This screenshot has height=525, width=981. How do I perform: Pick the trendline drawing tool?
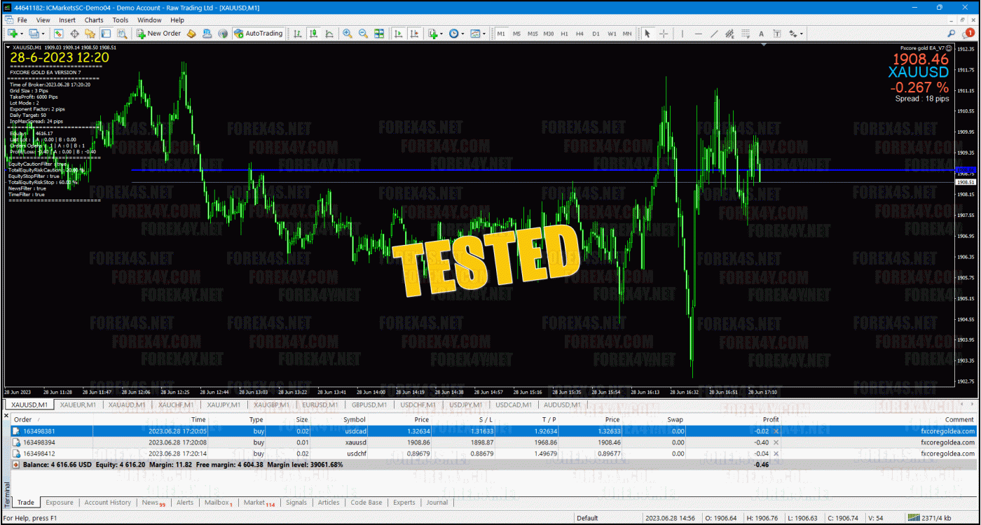point(714,34)
